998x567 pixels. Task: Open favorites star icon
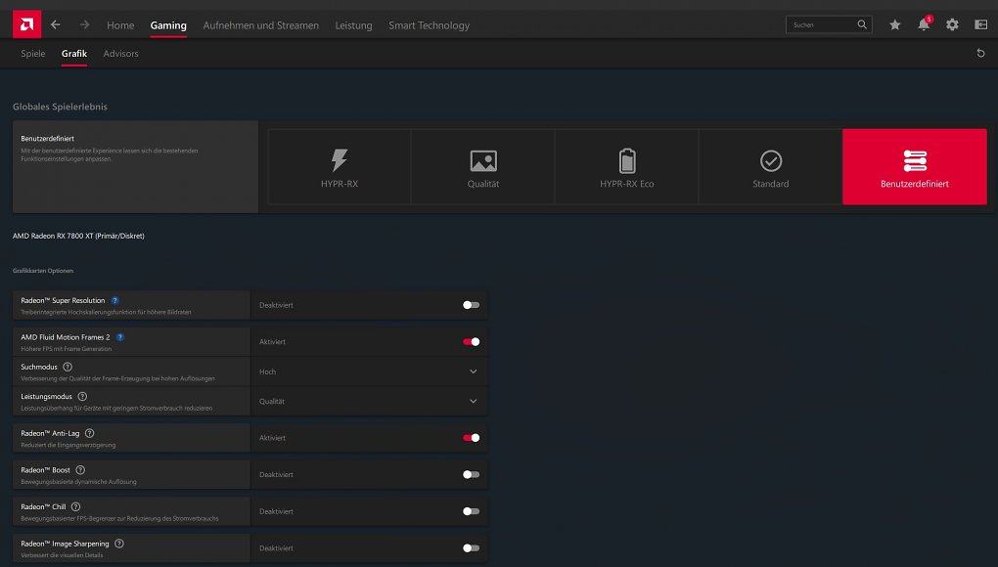click(895, 24)
